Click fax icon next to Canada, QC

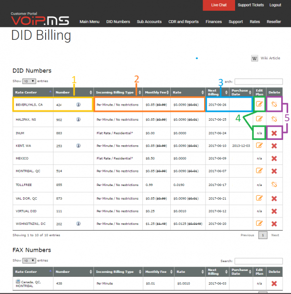pyautogui.click(x=18, y=281)
